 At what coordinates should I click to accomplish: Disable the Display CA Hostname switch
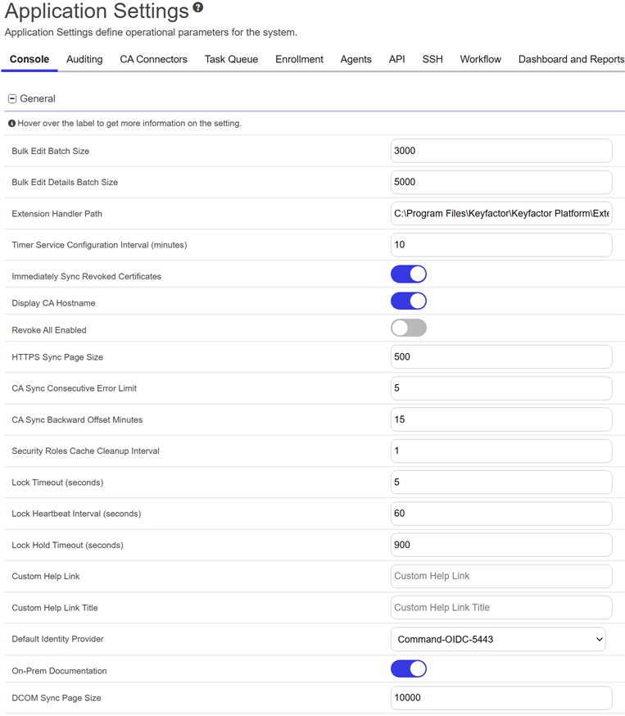pyautogui.click(x=408, y=301)
